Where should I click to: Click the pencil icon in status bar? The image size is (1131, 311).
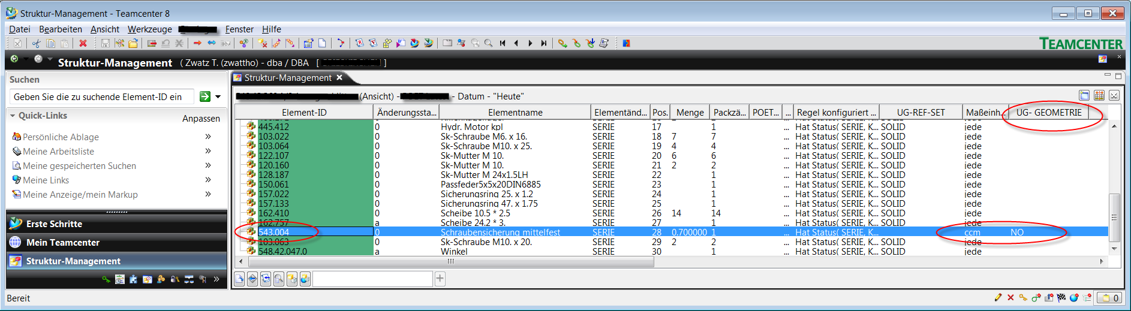pyautogui.click(x=998, y=298)
